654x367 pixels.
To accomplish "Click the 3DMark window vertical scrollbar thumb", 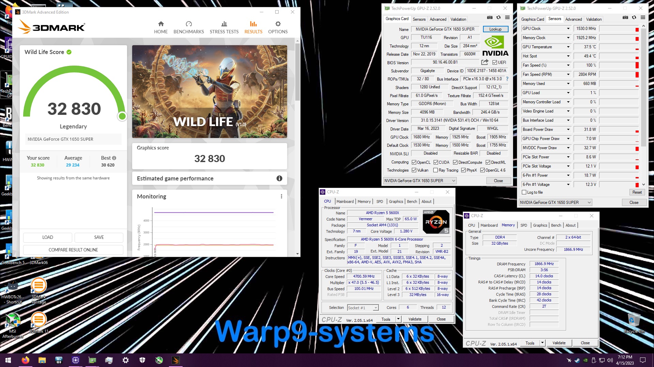I will coord(297,72).
